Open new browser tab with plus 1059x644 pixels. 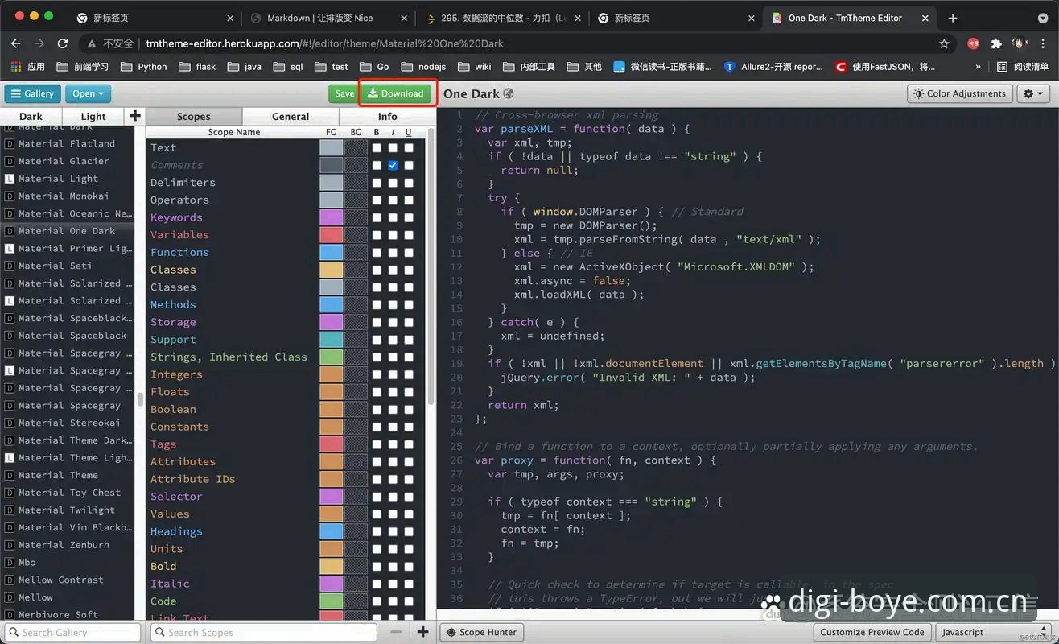(953, 18)
